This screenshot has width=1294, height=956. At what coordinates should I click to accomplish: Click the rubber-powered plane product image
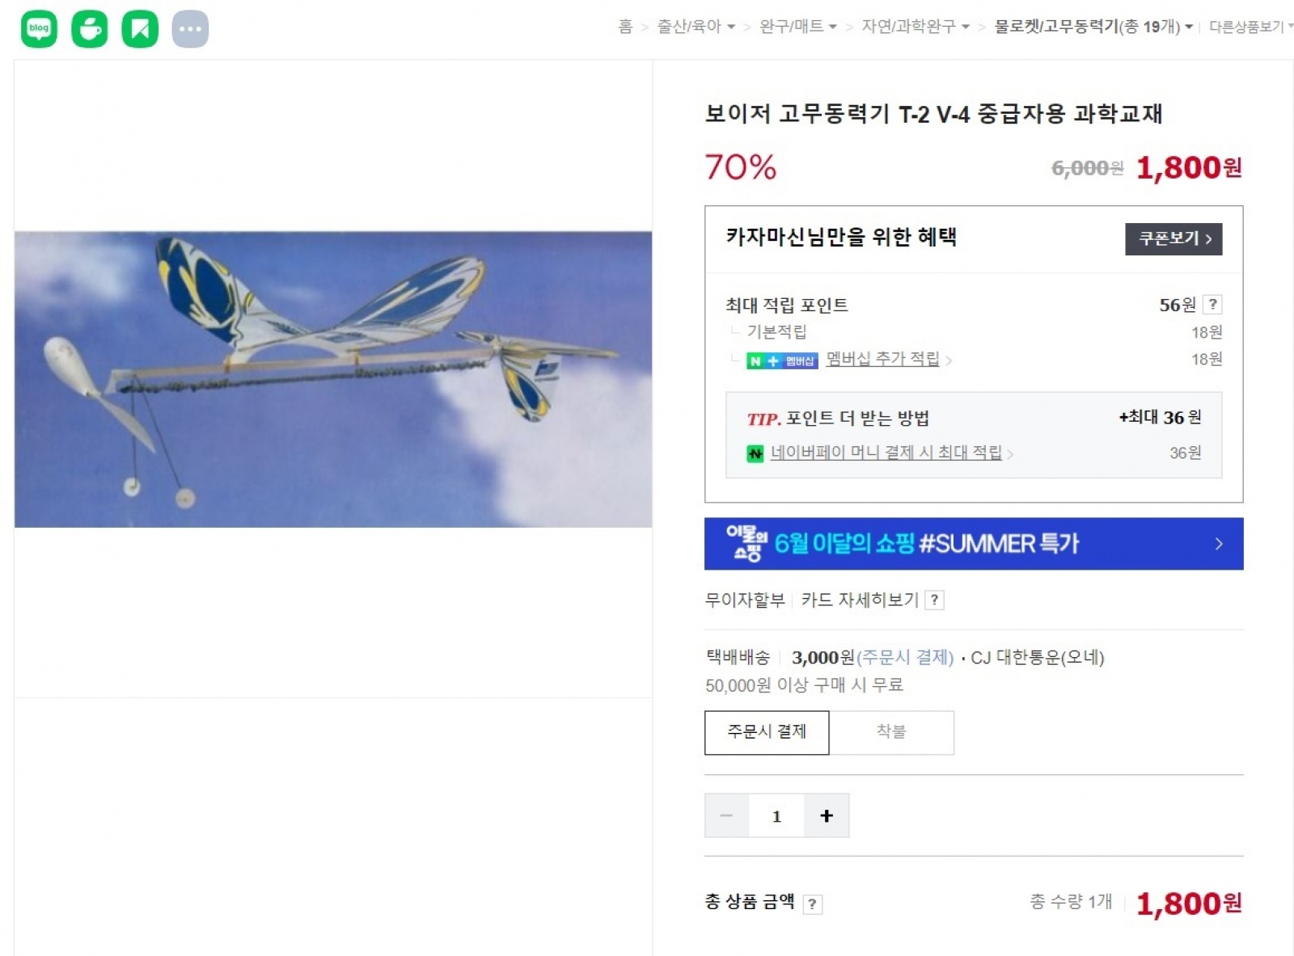click(x=333, y=379)
